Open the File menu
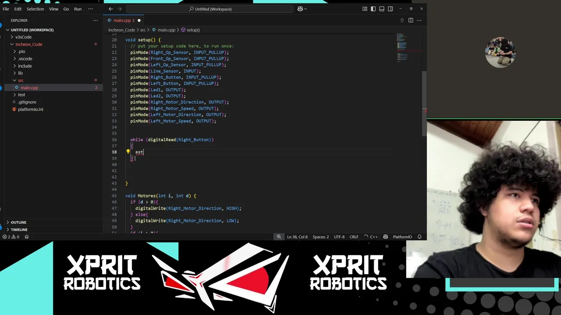The width and height of the screenshot is (561, 315). [x=6, y=9]
